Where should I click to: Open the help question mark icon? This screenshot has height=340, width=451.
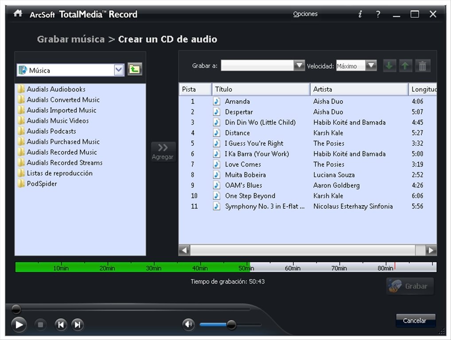(378, 14)
